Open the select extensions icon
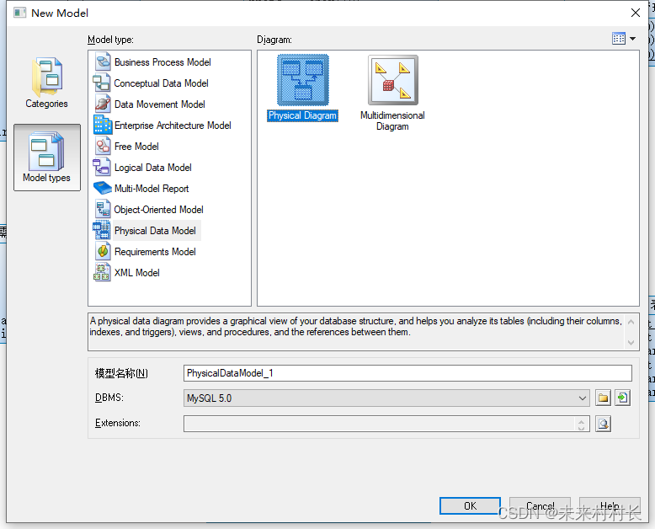 point(603,424)
